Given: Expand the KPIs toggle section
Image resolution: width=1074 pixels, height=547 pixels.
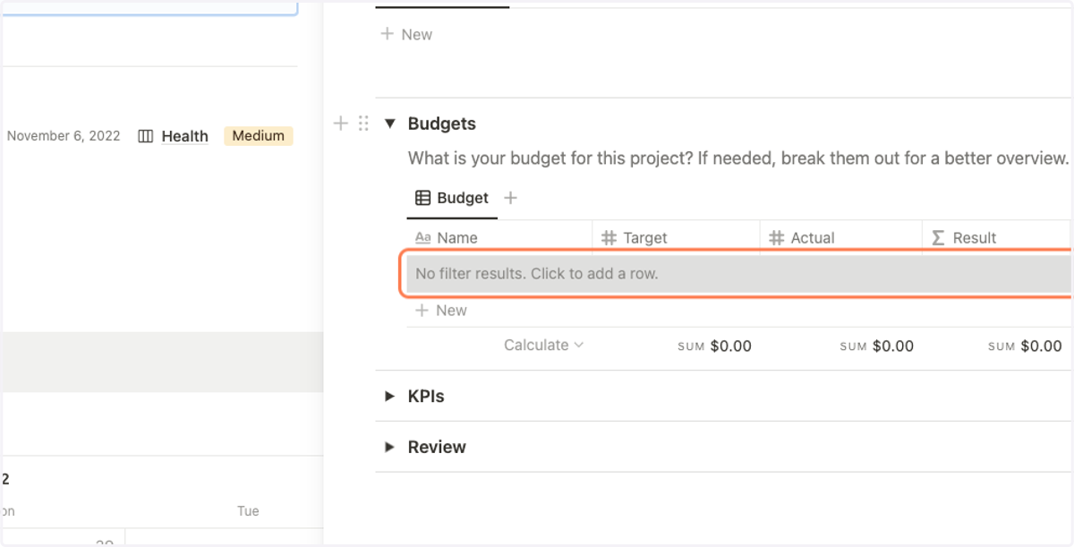Looking at the screenshot, I should pyautogui.click(x=389, y=396).
